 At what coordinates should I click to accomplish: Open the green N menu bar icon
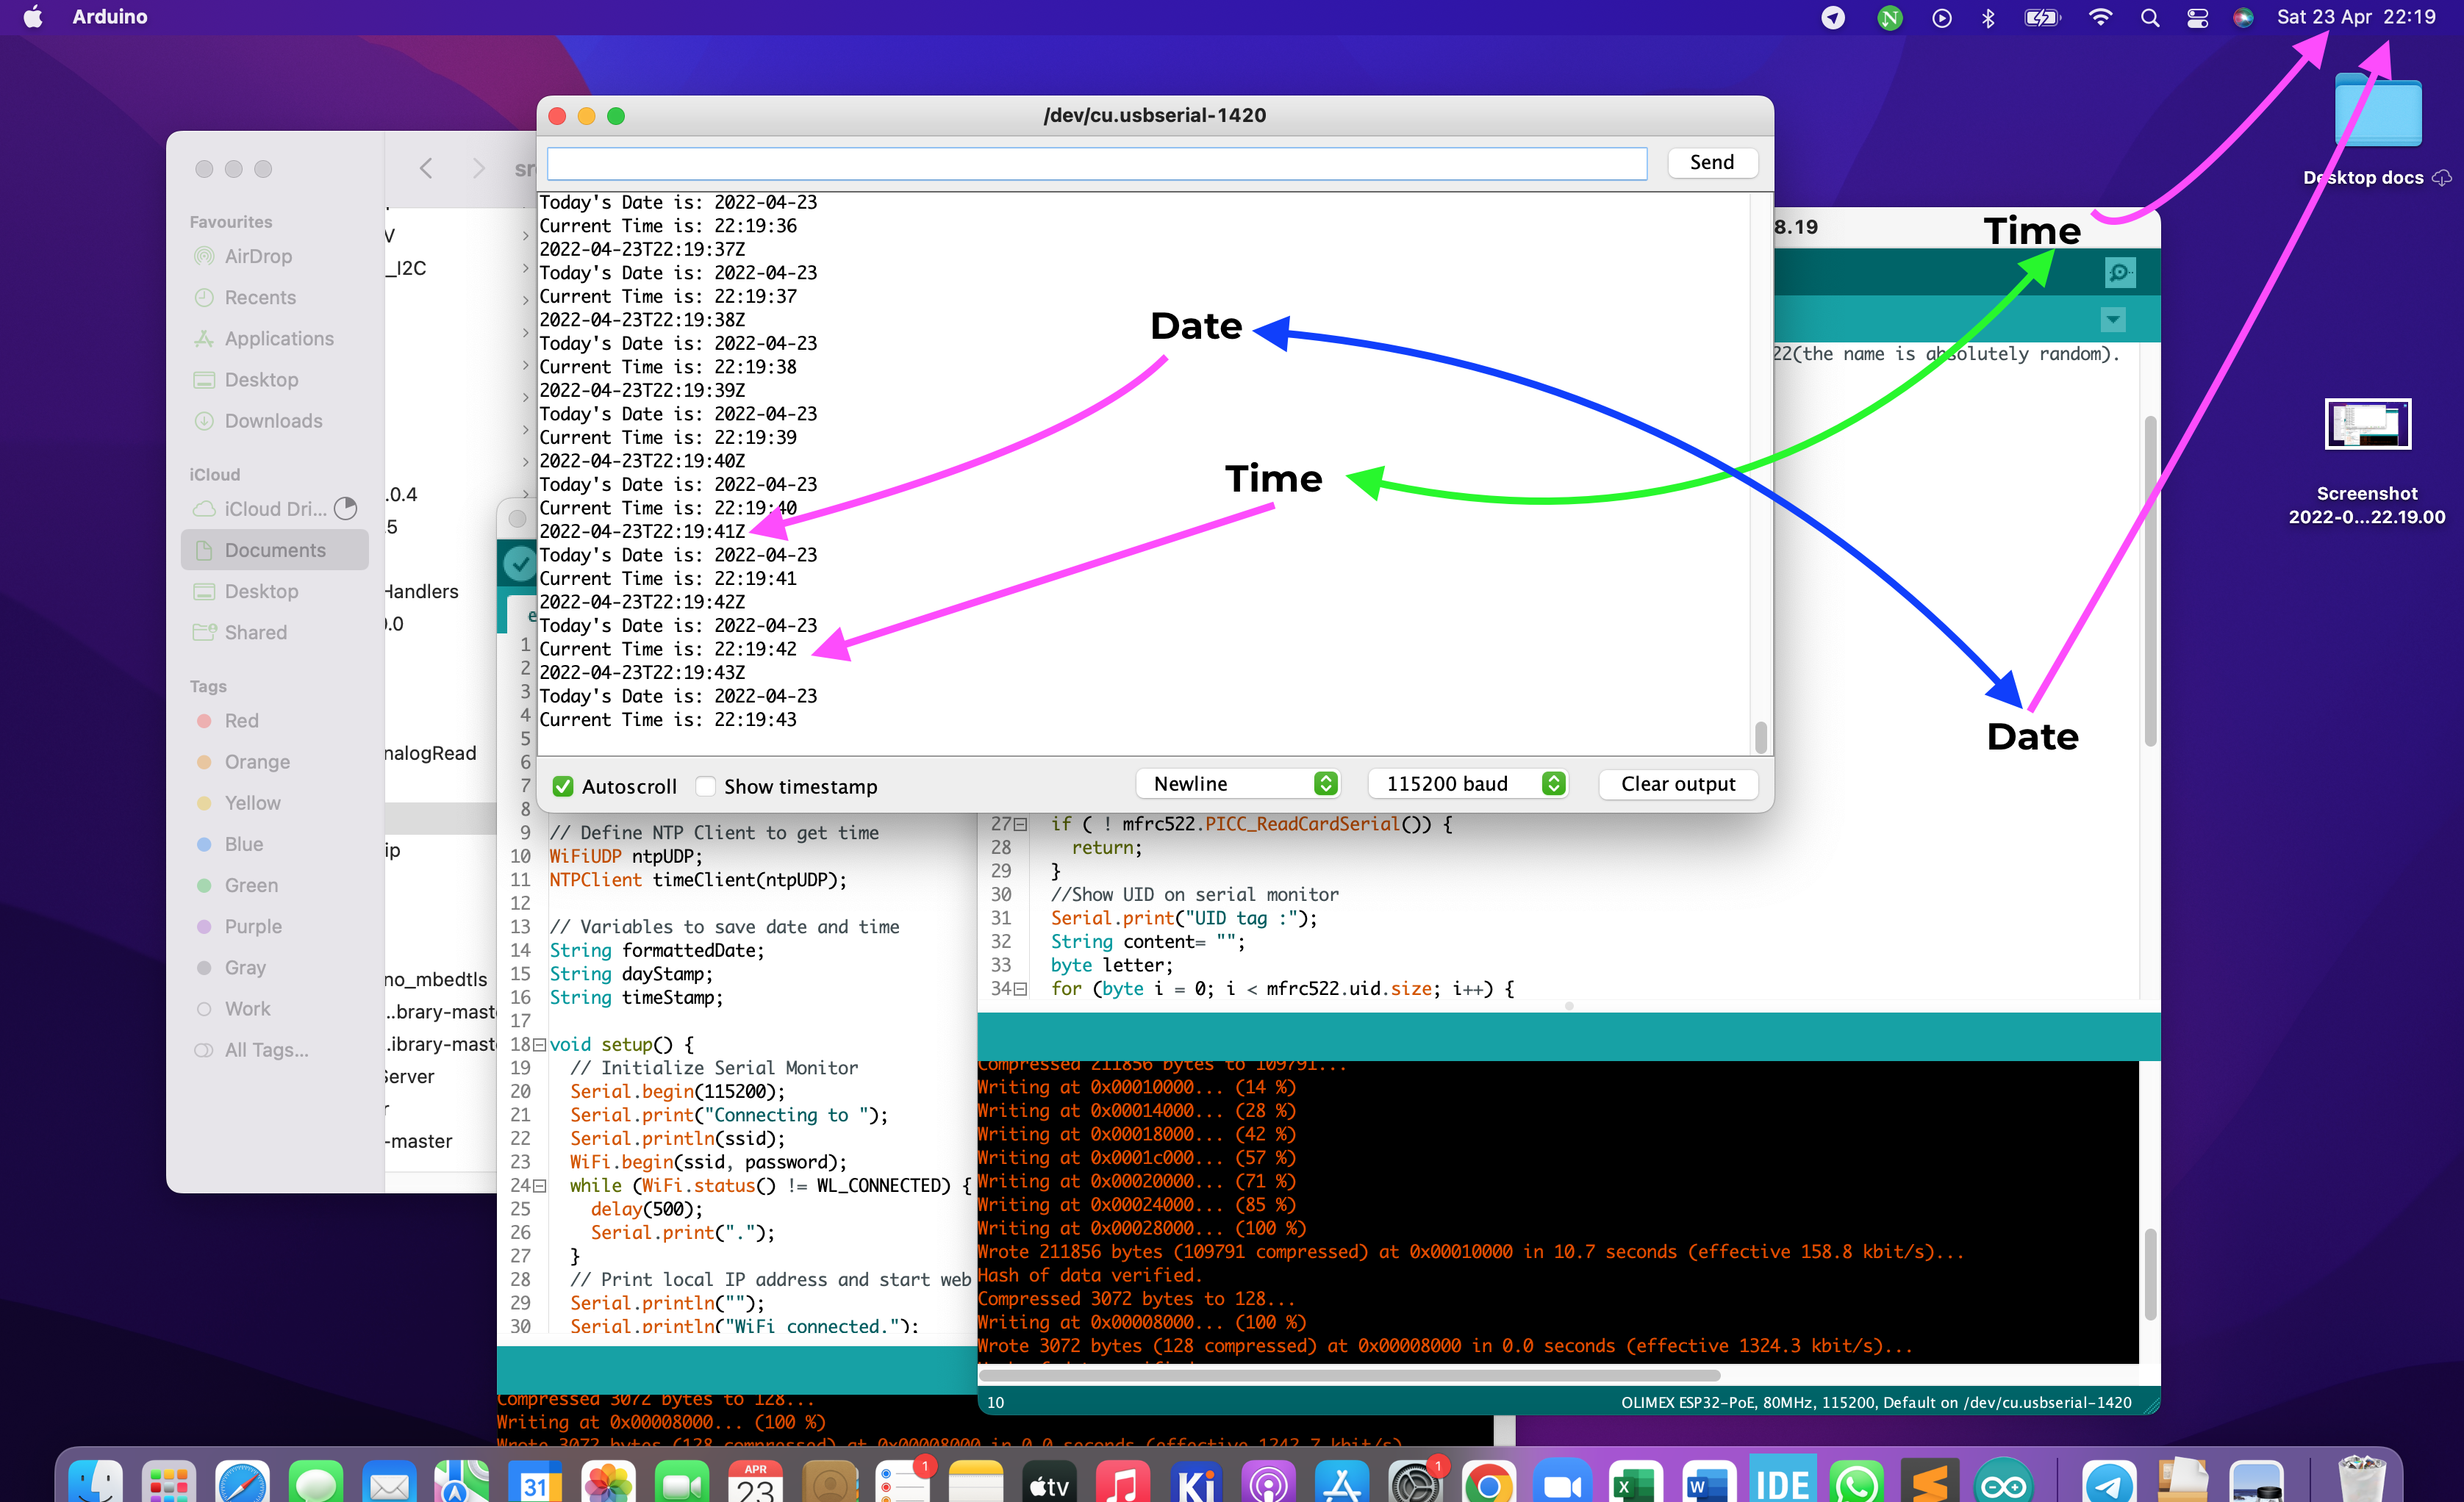pos(1889,17)
